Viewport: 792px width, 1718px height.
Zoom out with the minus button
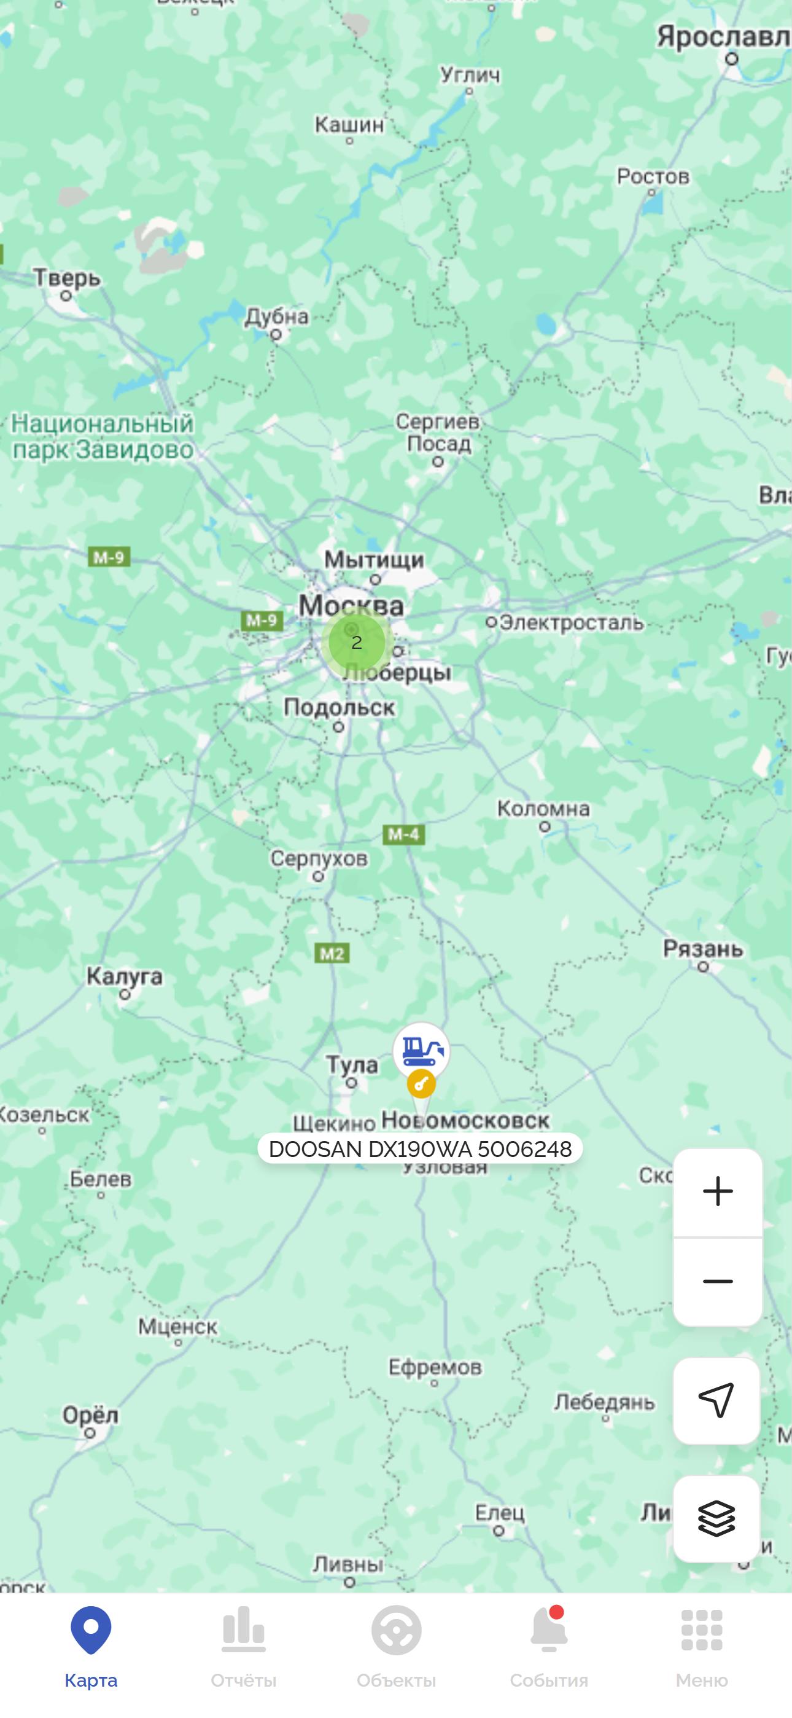[x=717, y=1281]
